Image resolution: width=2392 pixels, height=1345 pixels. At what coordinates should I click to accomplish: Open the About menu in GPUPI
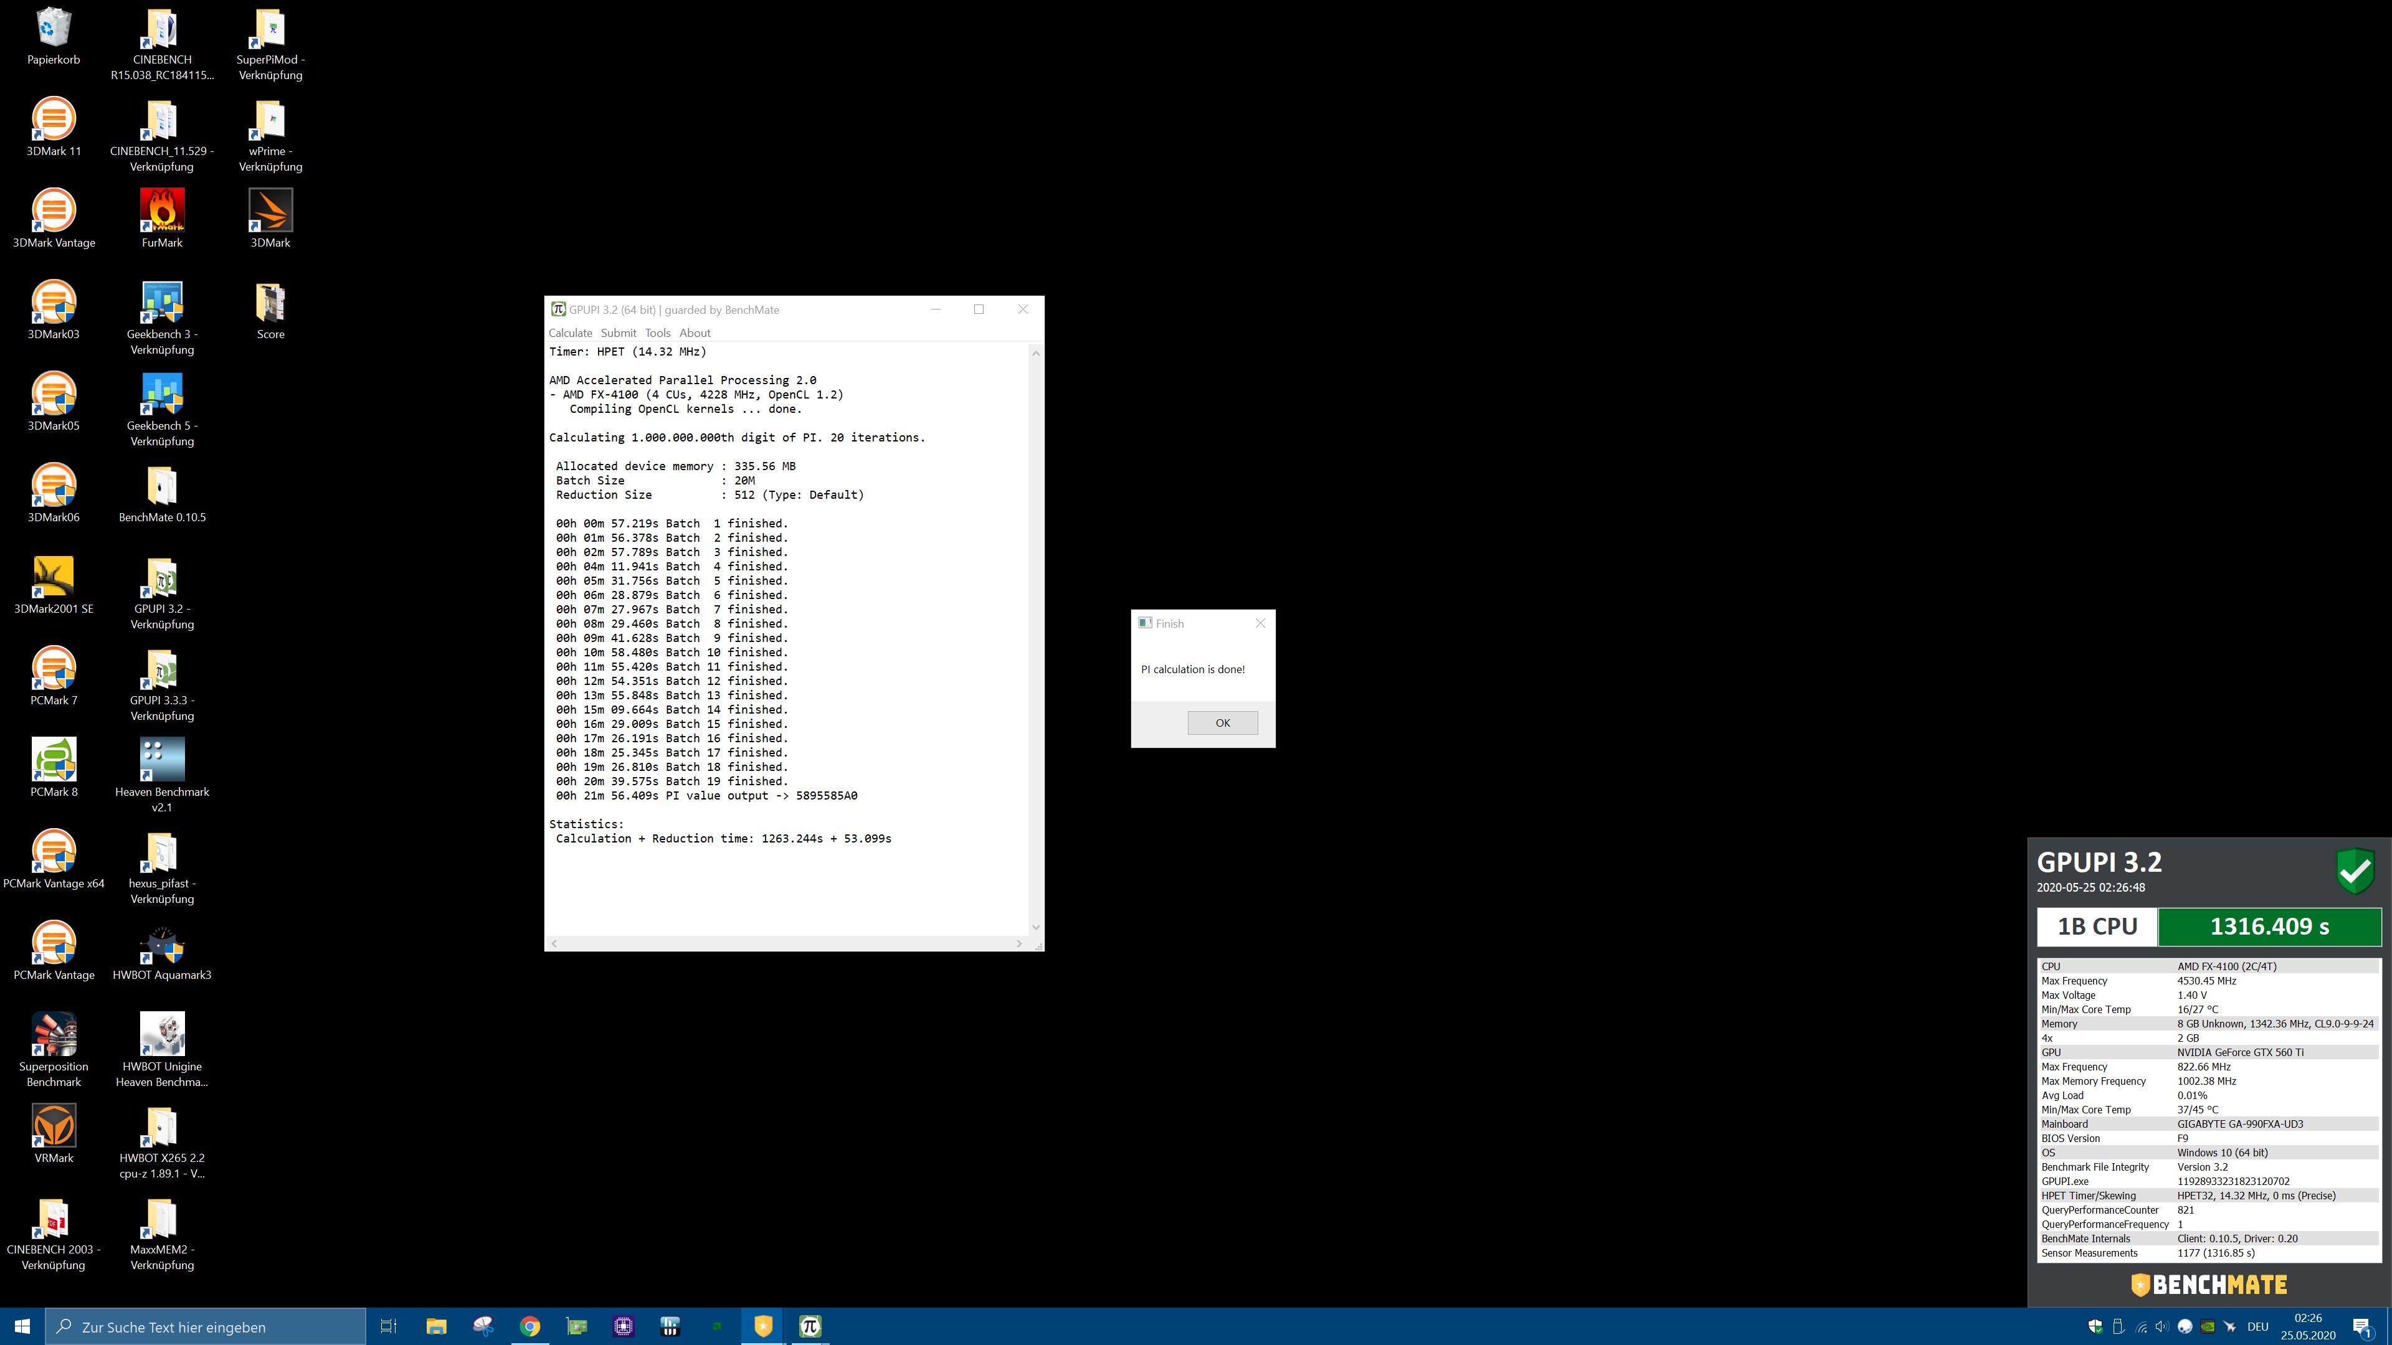point(695,333)
